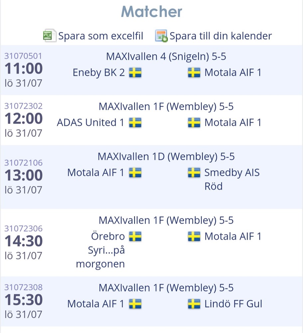Click the flag next to Lindö FF Gul

pyautogui.click(x=194, y=304)
